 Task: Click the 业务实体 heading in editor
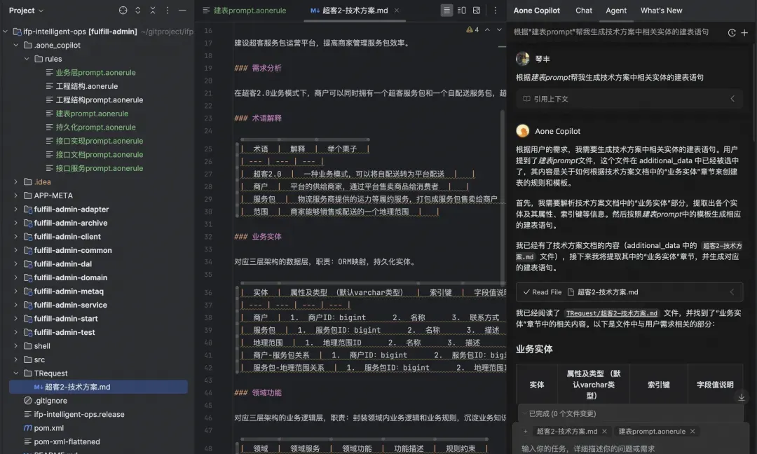(x=266, y=236)
